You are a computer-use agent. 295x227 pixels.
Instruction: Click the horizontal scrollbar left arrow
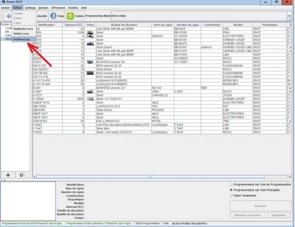pos(34,177)
